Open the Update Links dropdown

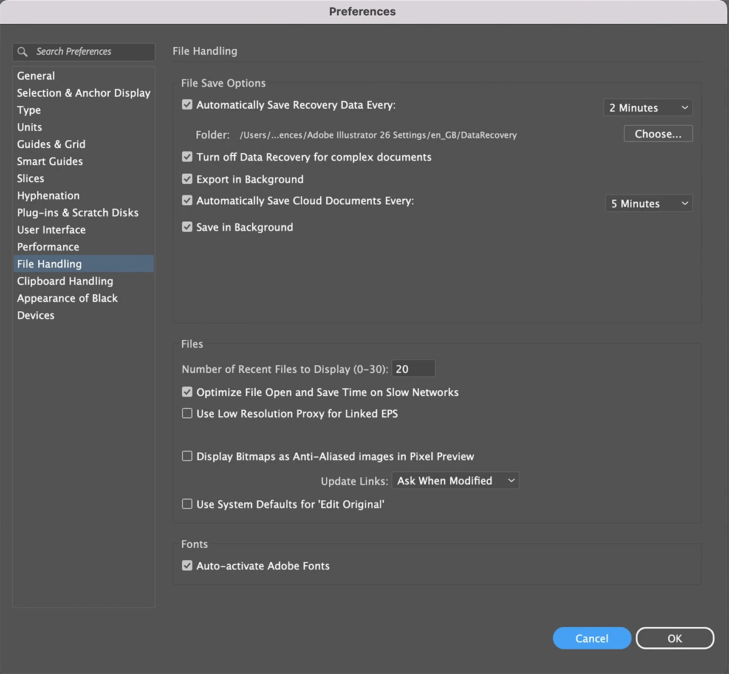tap(456, 481)
